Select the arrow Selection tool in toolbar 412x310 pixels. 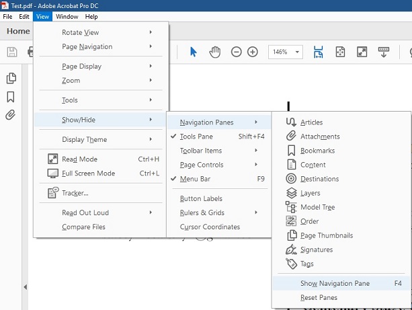pyautogui.click(x=193, y=52)
